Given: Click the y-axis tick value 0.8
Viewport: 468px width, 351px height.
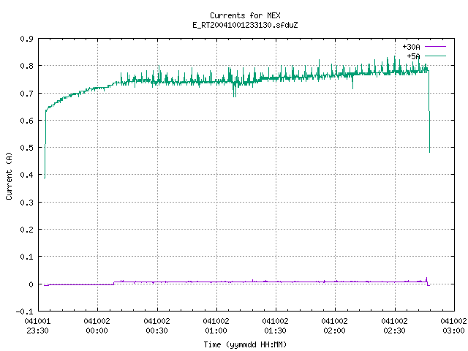Looking at the screenshot, I should (26, 66).
